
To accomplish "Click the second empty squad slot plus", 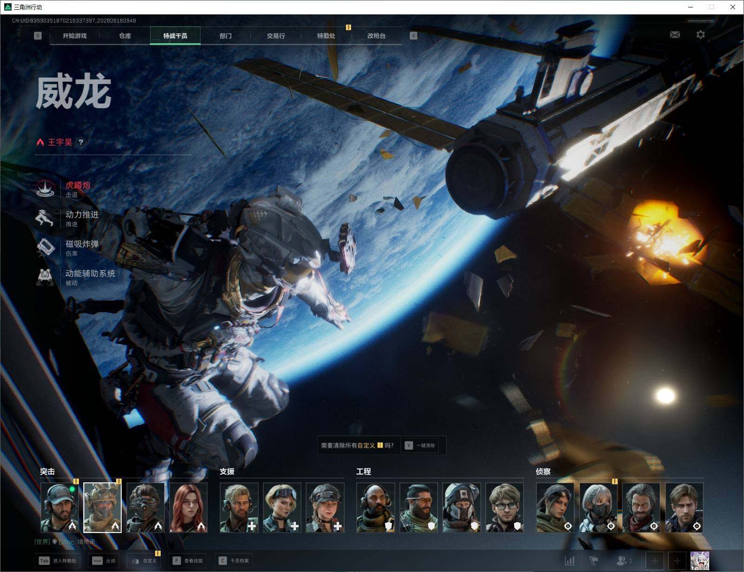I will click(677, 561).
